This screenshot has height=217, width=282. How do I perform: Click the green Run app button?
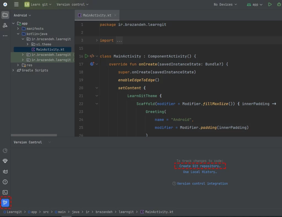point(270,4)
